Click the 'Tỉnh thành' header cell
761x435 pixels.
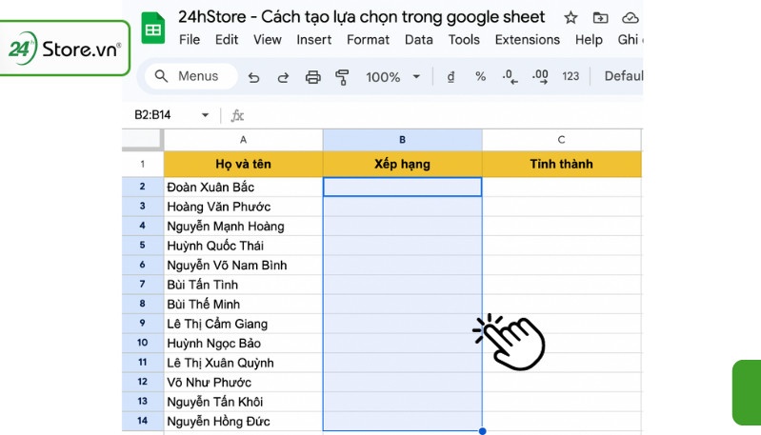562,164
